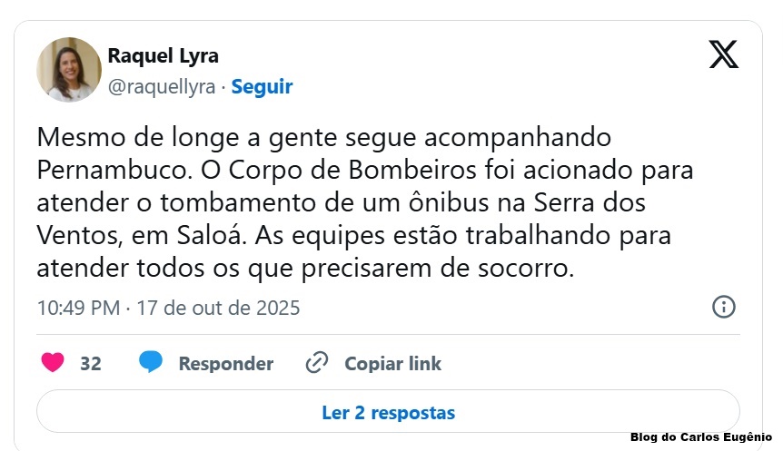The height and width of the screenshot is (451, 783).
Task: Click the Raquel Lyra display name
Action: pos(163,55)
